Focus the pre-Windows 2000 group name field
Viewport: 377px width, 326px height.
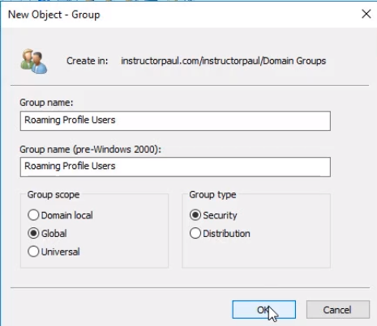coord(175,167)
